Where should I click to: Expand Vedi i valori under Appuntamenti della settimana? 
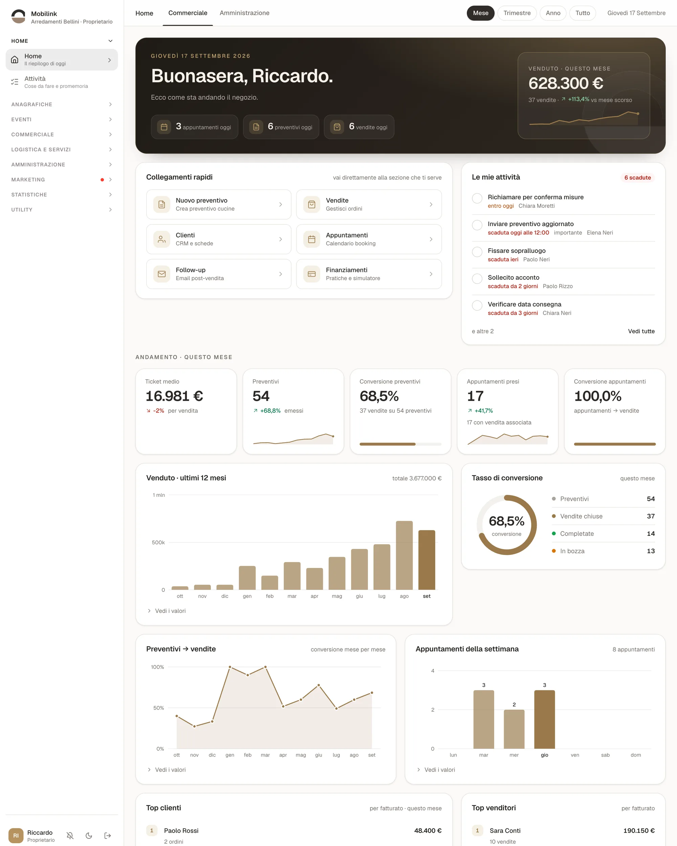pos(436,770)
